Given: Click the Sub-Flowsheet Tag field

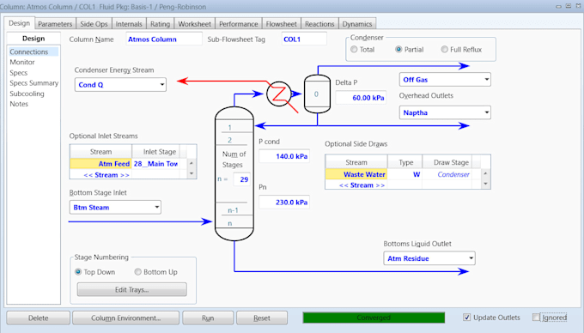Looking at the screenshot, I should pos(304,39).
